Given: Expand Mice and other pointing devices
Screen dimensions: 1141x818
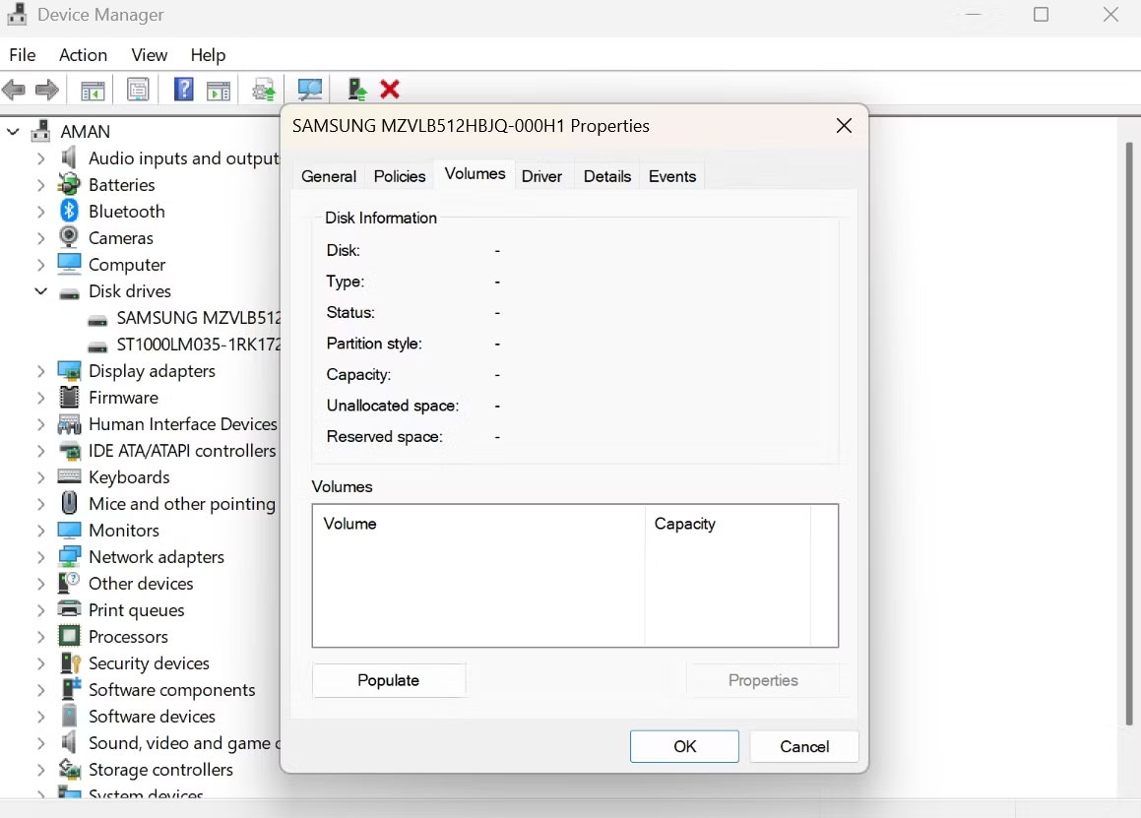Looking at the screenshot, I should tap(40, 504).
